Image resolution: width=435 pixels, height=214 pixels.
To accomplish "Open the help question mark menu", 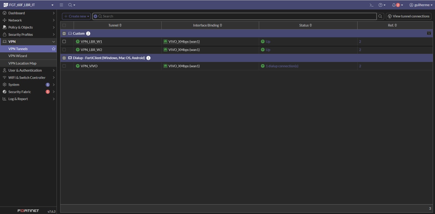I will coord(382,5).
